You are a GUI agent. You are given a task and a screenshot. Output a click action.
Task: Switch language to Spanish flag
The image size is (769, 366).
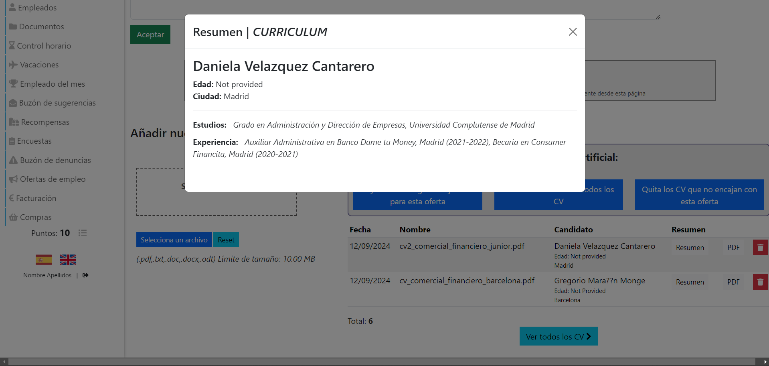[44, 260]
